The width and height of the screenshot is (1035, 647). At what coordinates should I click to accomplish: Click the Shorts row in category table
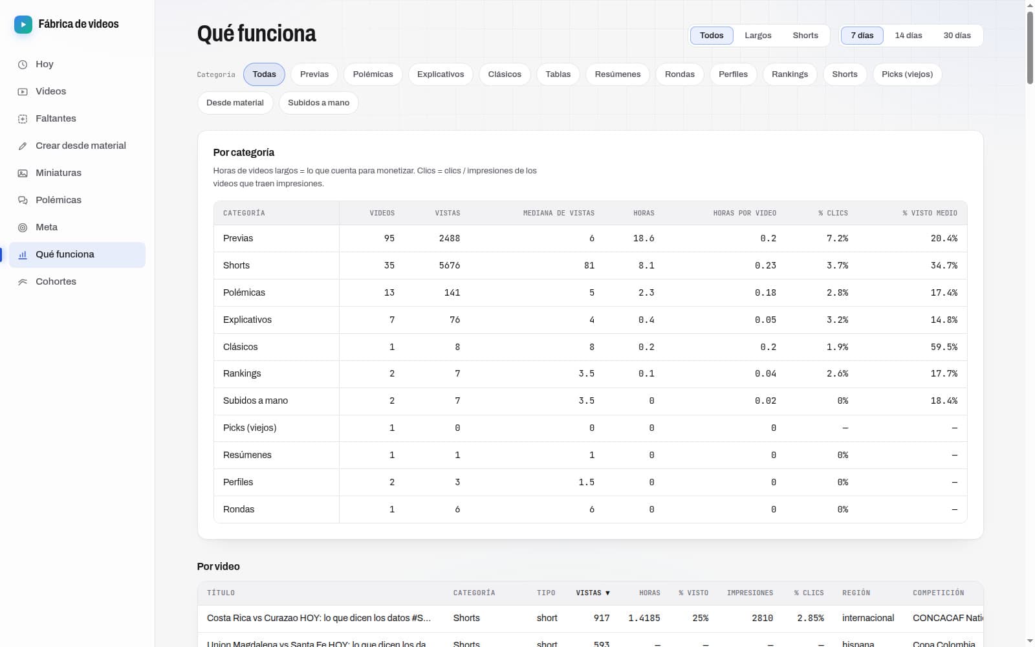[590, 265]
